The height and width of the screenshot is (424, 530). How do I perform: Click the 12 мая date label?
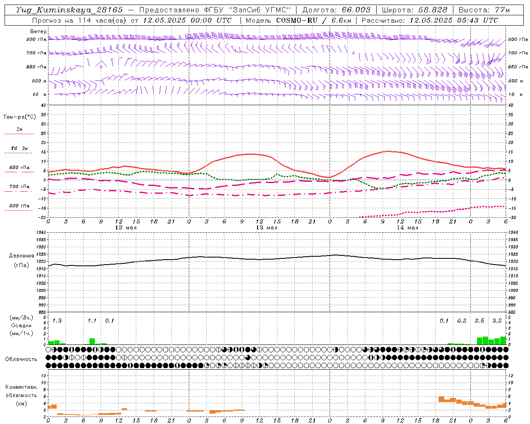pos(125,228)
